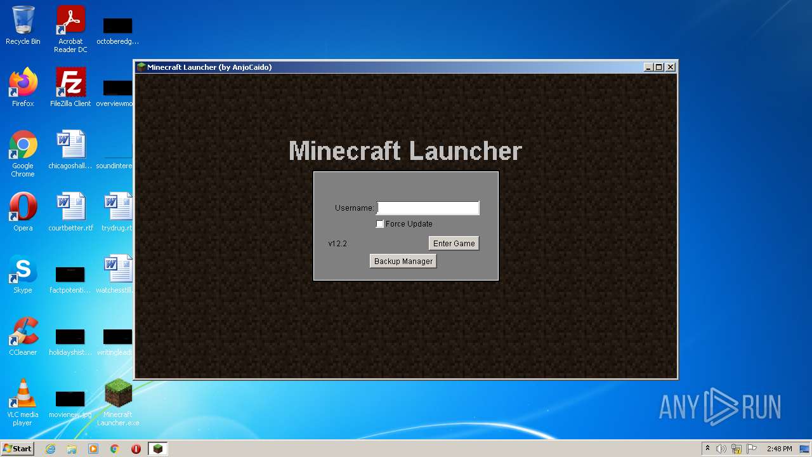812x457 pixels.
Task: Select the Acrobat Reader DC icon
Action: [x=70, y=29]
